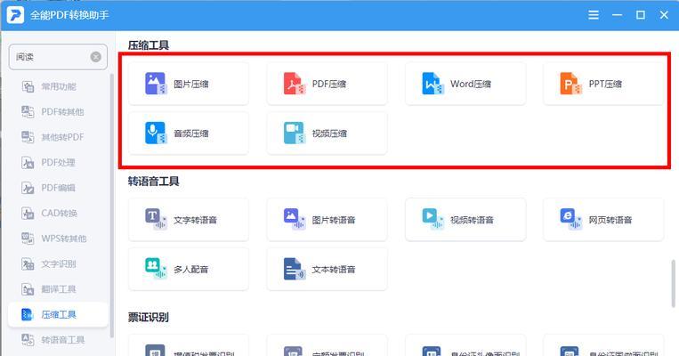Viewport: 679px width, 356px height.
Task: Open Word压缩 tool card
Action: [x=465, y=84]
